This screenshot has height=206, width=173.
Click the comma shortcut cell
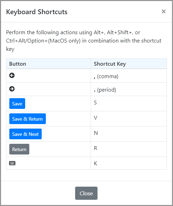(x=129, y=76)
